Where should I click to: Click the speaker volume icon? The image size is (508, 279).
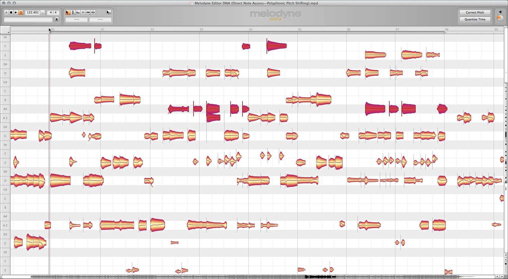[x=500, y=12]
